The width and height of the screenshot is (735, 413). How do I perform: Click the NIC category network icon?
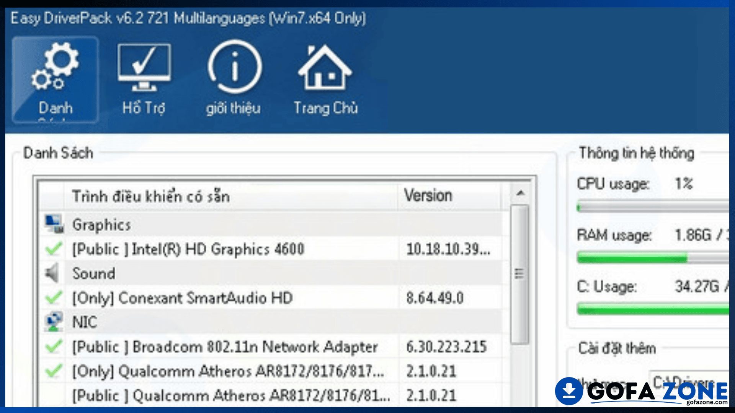coord(54,322)
